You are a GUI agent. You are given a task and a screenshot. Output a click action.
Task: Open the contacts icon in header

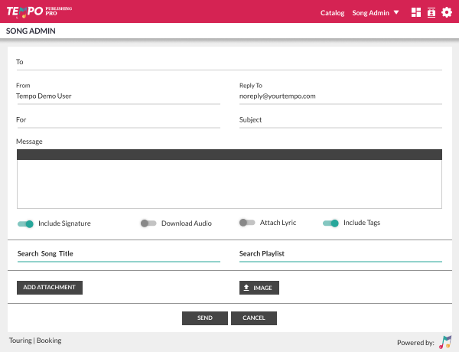[x=431, y=12]
